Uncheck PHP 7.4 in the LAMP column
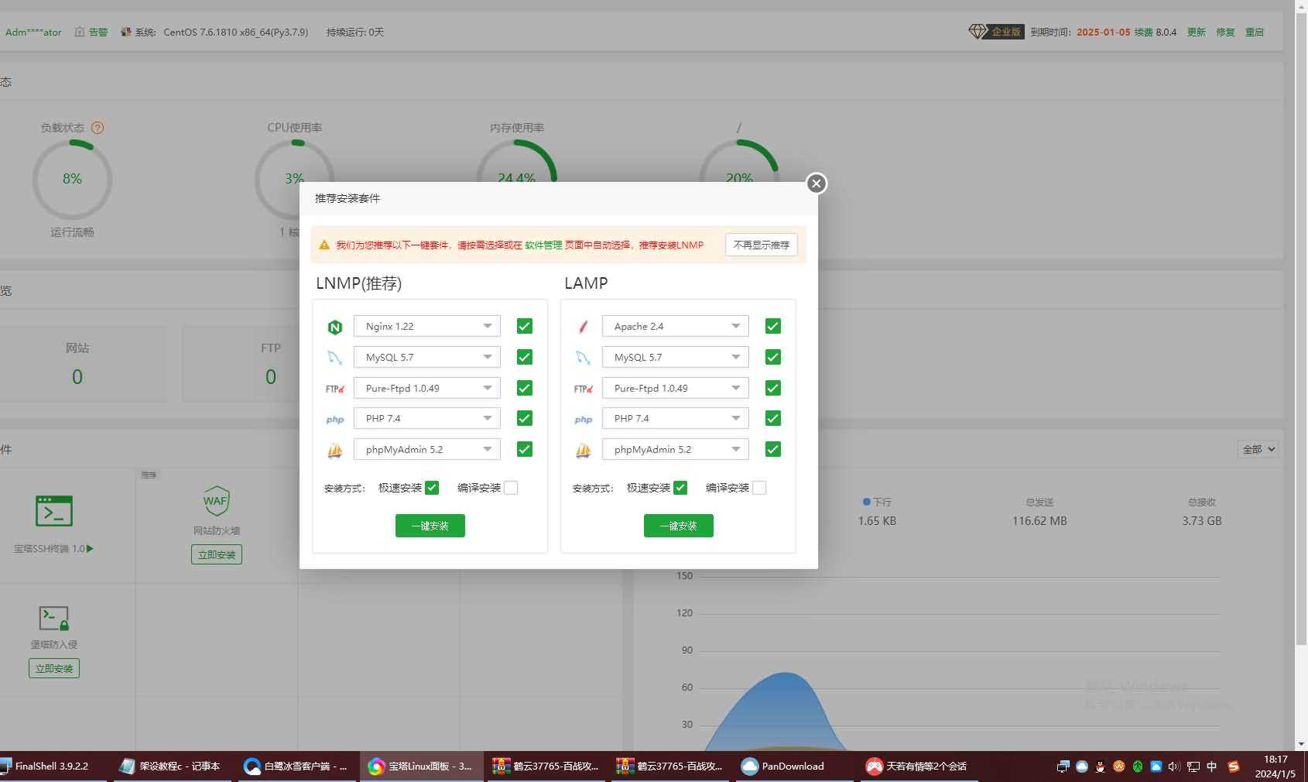The height and width of the screenshot is (782, 1308). click(773, 418)
